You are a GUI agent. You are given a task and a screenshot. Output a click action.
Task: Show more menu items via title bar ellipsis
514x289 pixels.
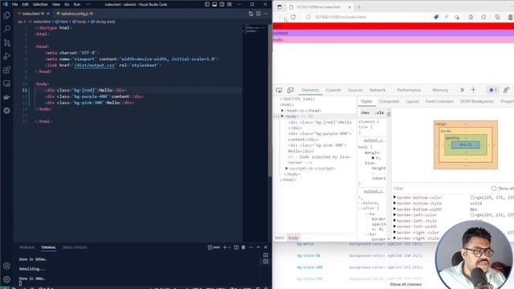pyautogui.click(x=88, y=5)
